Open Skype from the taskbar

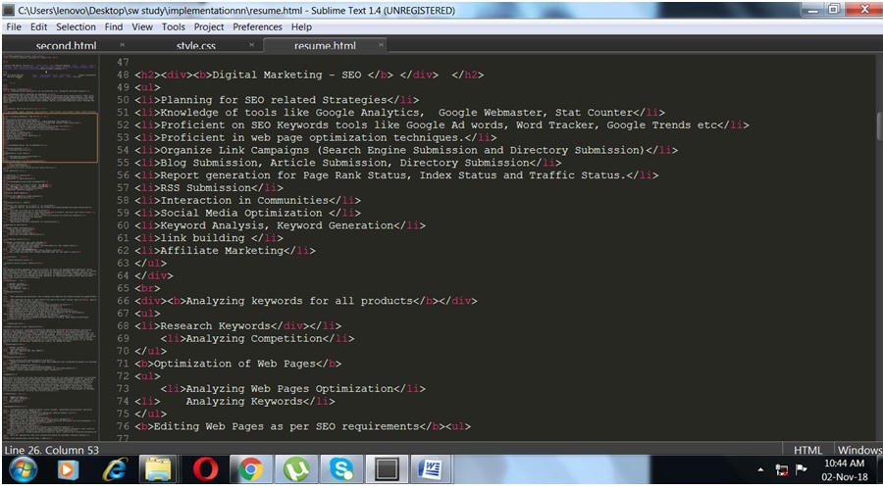(340, 470)
